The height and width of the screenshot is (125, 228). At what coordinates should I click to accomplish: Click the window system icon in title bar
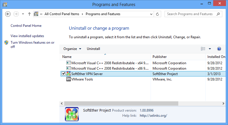pyautogui.click(x=5, y=5)
